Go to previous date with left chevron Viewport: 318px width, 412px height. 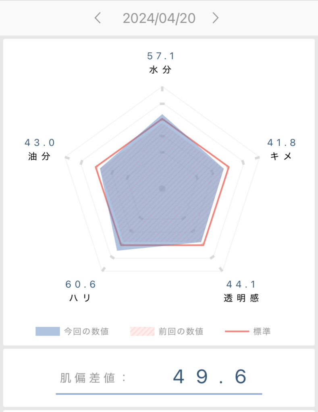tap(98, 18)
